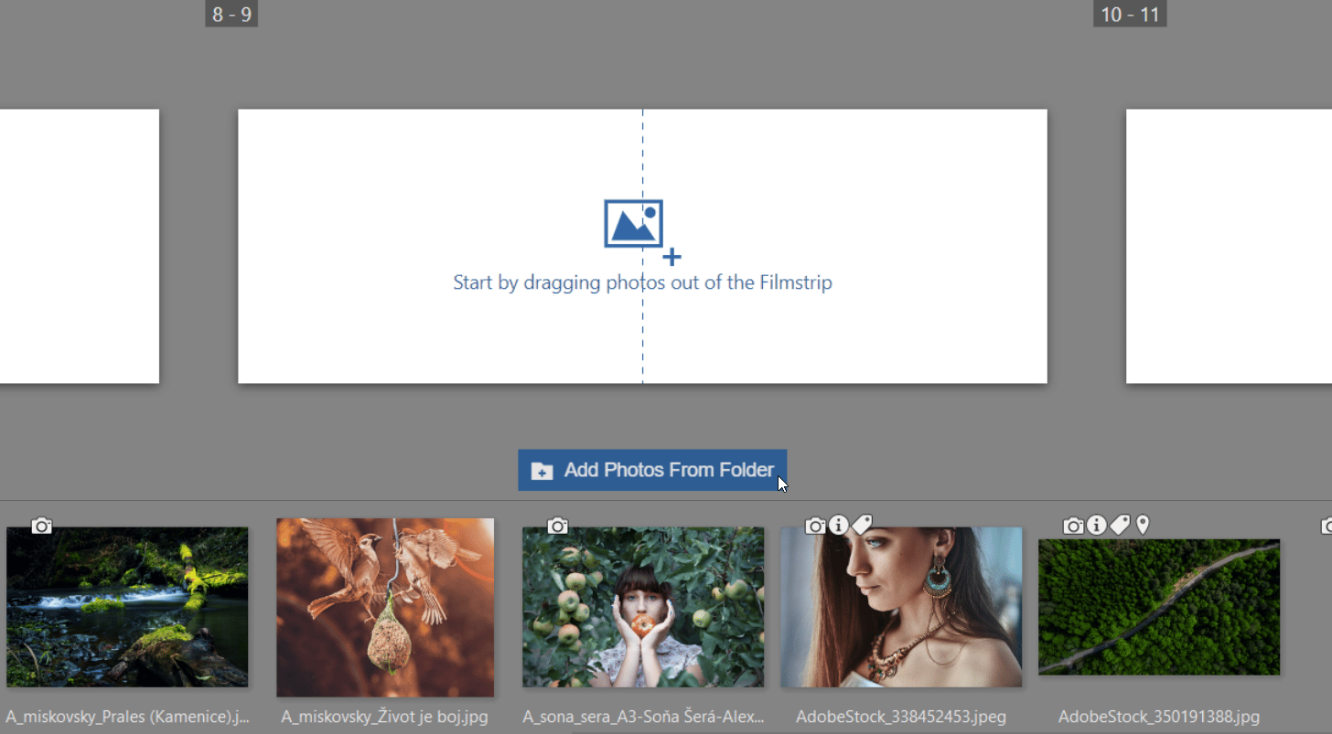The image size is (1332, 734).
Task: Select the sparrows at feeder thumbnail
Action: (385, 607)
